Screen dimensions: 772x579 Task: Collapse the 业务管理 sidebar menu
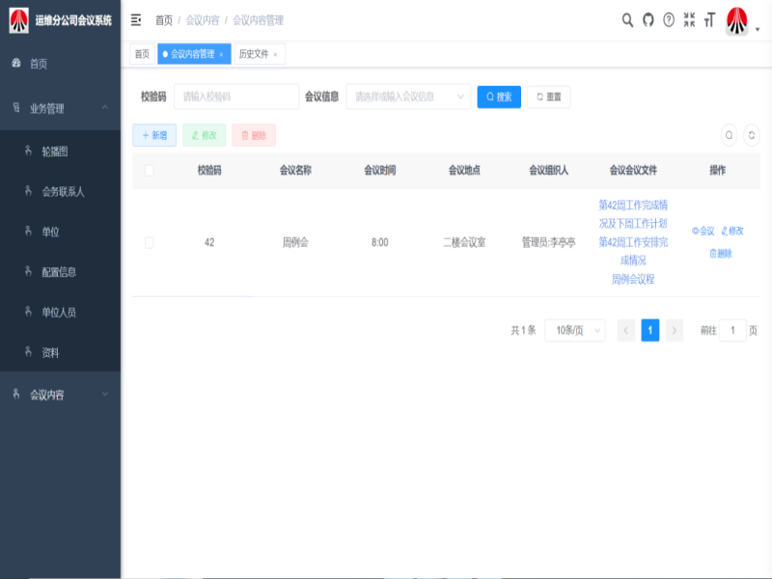tap(60, 109)
